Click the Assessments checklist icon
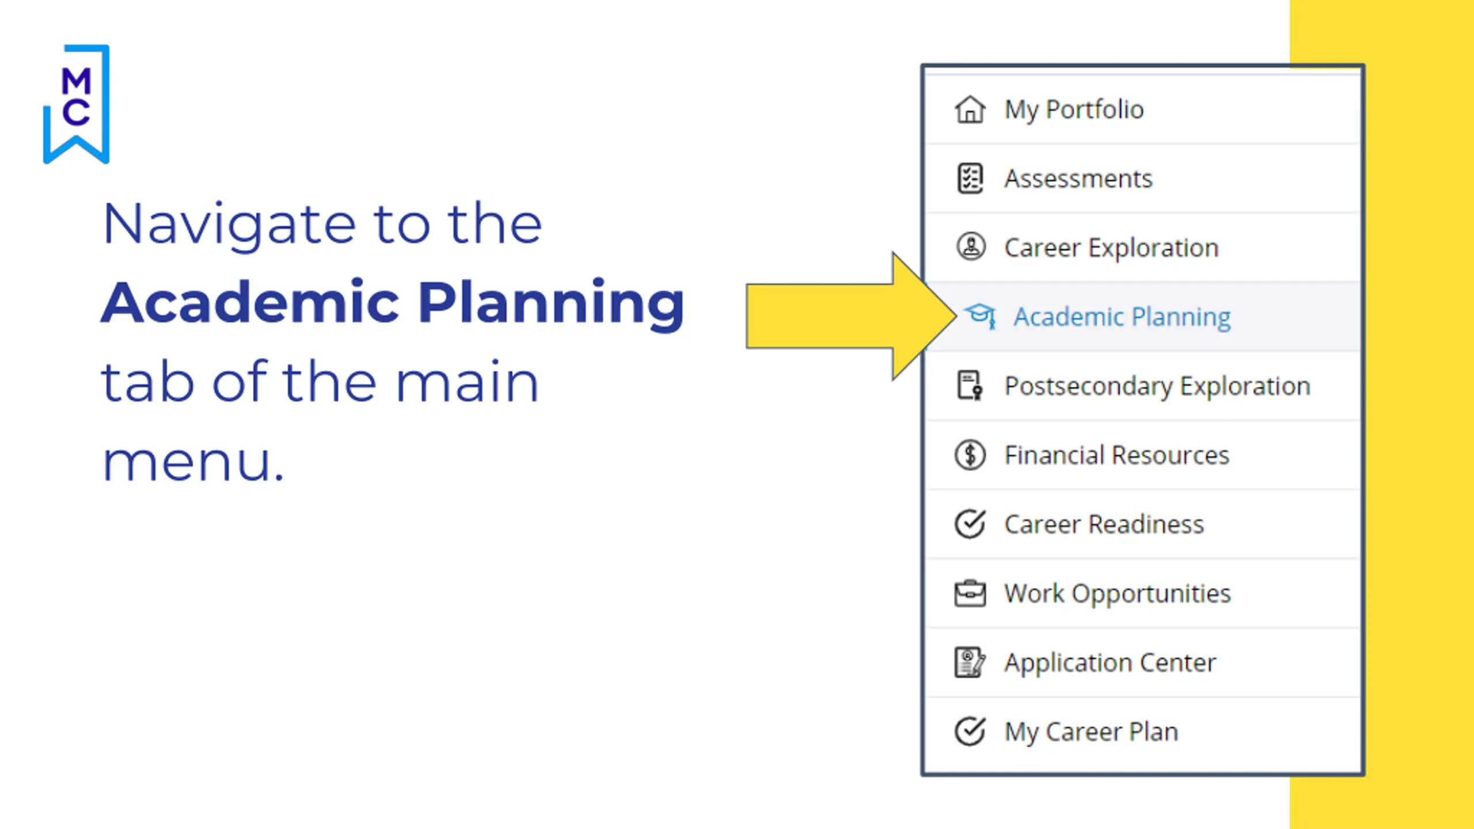The image size is (1474, 829). (x=970, y=178)
